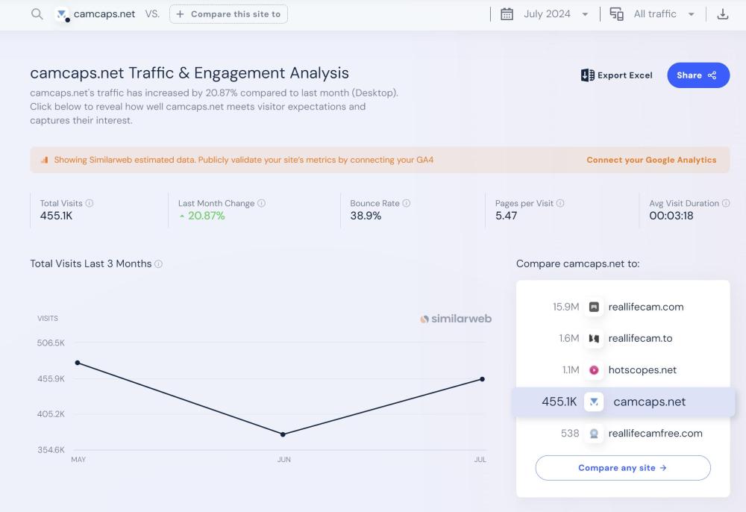Click info icon beside Avg Visit Duration
Image resolution: width=746 pixels, height=512 pixels.
pos(726,203)
